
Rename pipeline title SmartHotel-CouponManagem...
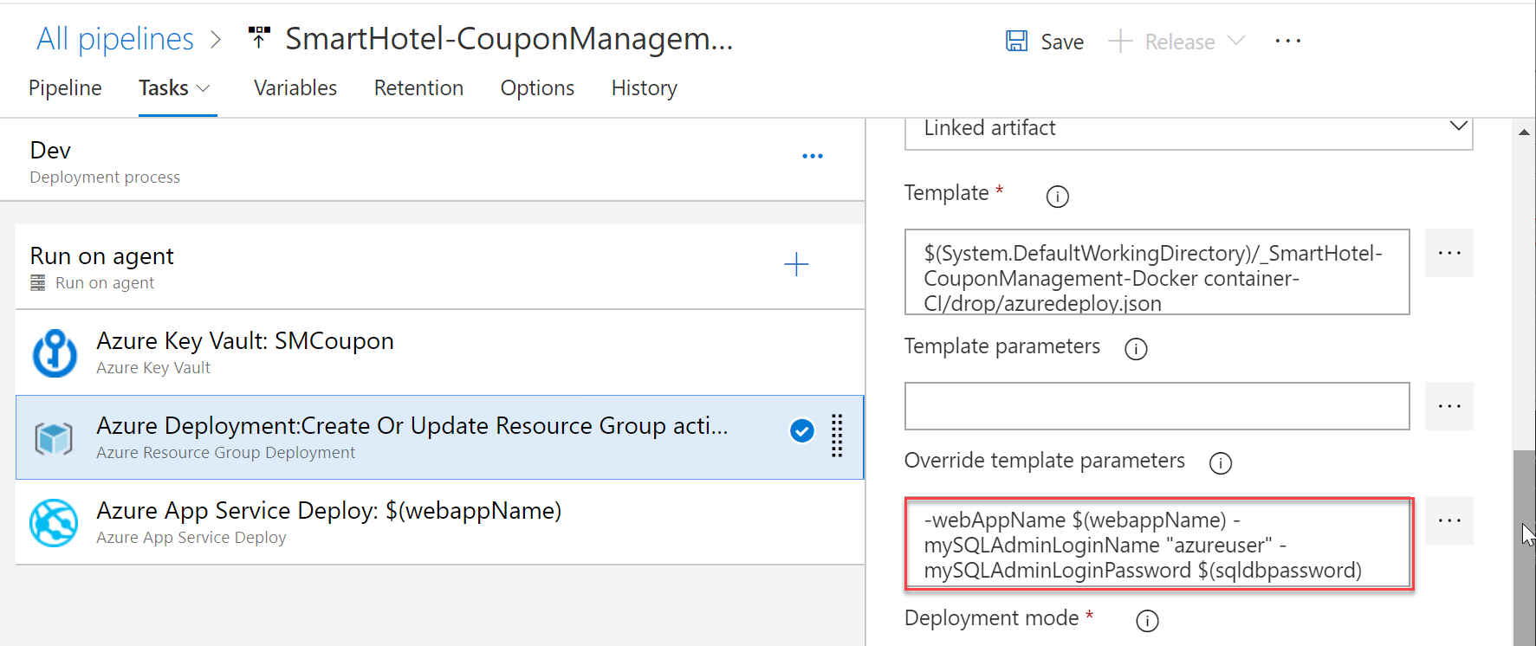[x=509, y=39]
